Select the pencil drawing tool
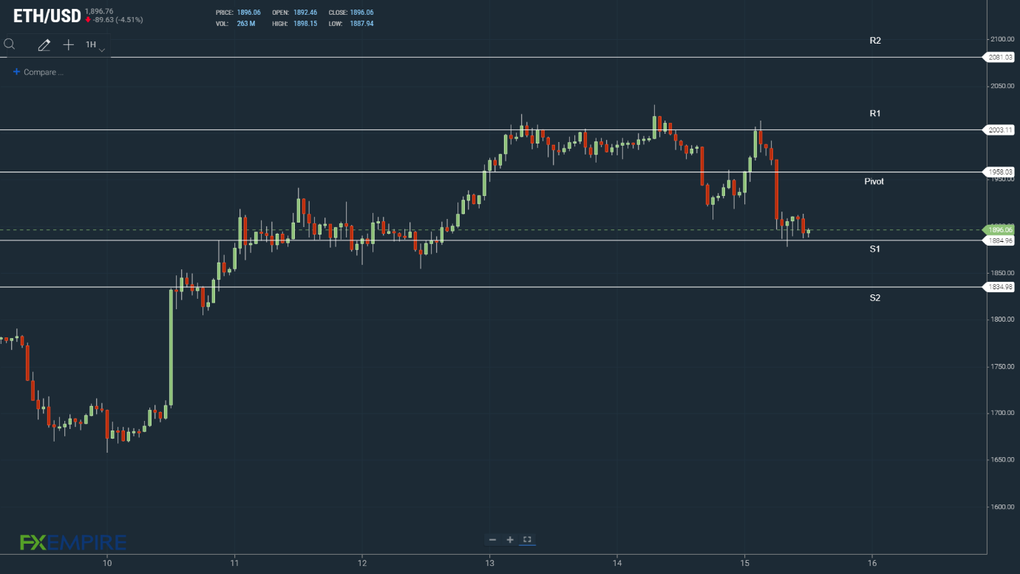Screen dimensions: 1020x574 44,45
